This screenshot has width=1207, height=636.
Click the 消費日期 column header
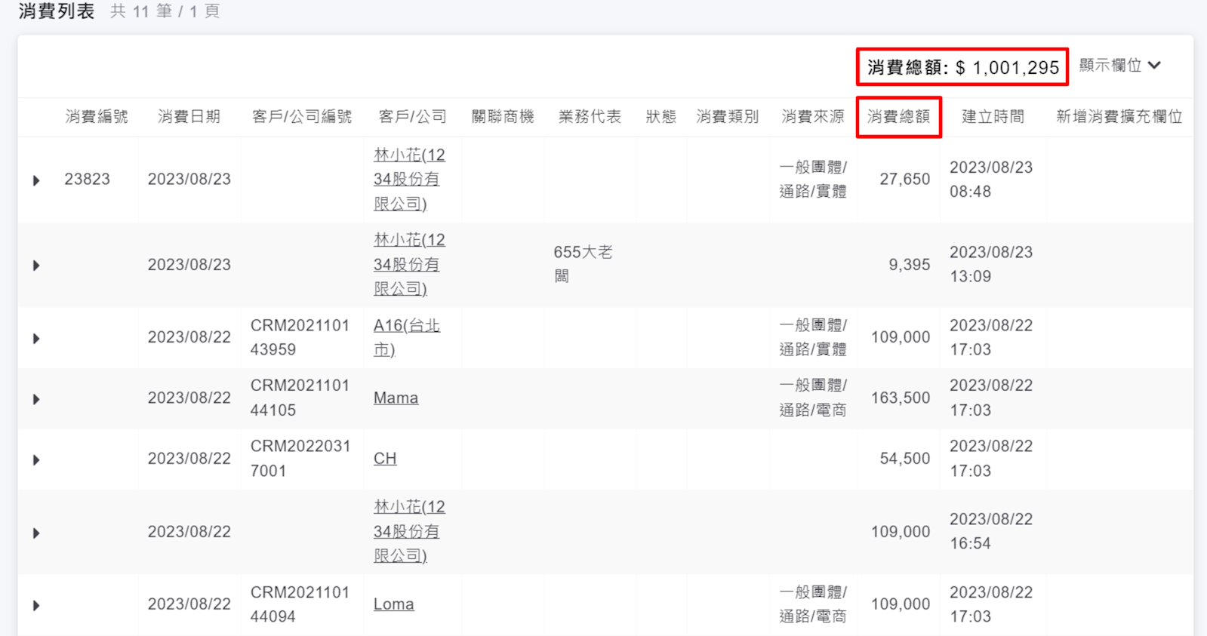(x=189, y=117)
